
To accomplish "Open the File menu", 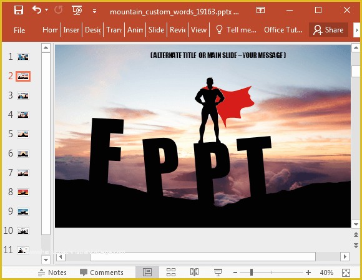I will (x=19, y=30).
